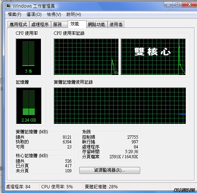Open 資源監視器(R)... button
This screenshot has height=193, width=197.
click(x=110, y=170)
